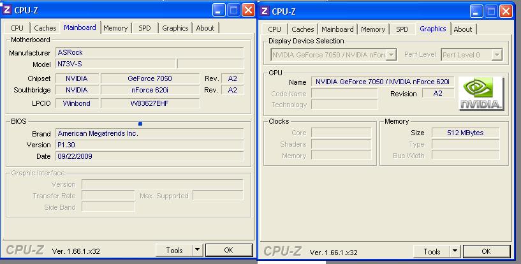521x264 pixels.
Task: Open Memory tab in right window
Action: (373, 29)
